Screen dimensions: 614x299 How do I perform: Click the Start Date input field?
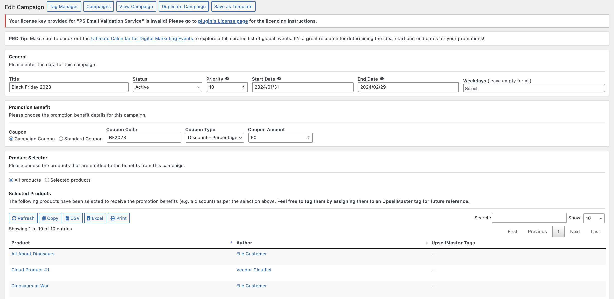[303, 87]
